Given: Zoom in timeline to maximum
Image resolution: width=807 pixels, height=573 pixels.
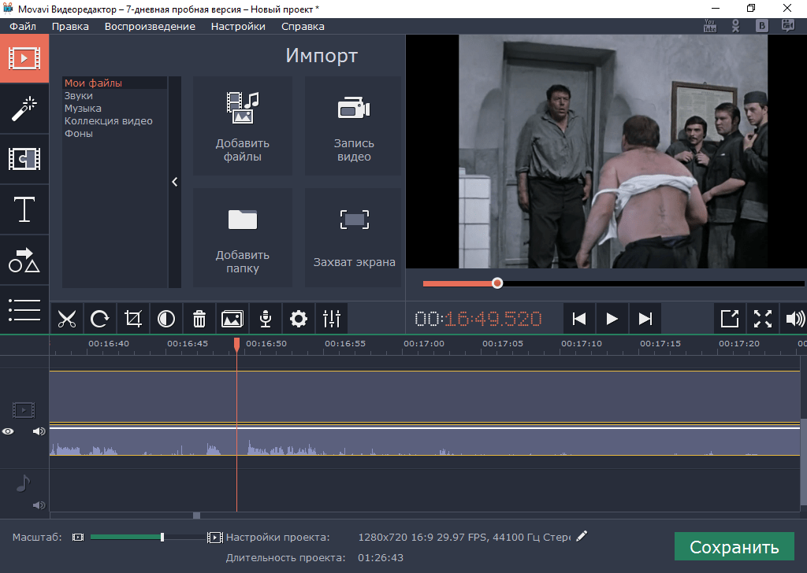Looking at the screenshot, I should pyautogui.click(x=214, y=538).
